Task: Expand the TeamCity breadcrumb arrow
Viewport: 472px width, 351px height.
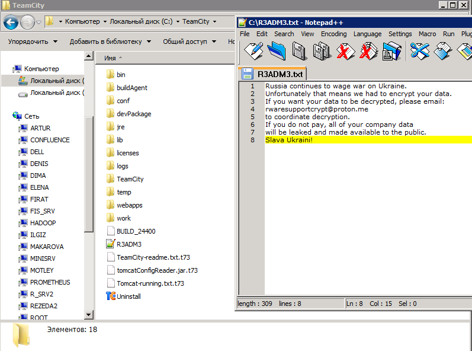Action: (x=214, y=22)
